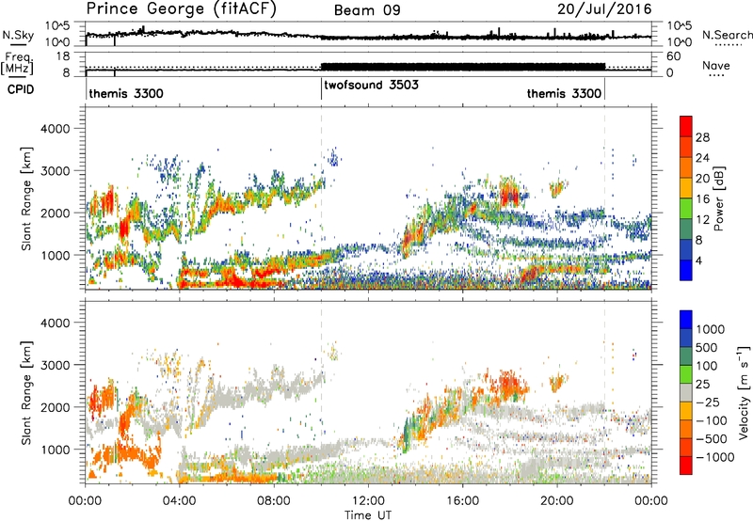The image size is (753, 521).
Task: Click the 'Time UT' axis title
Action: [x=368, y=515]
